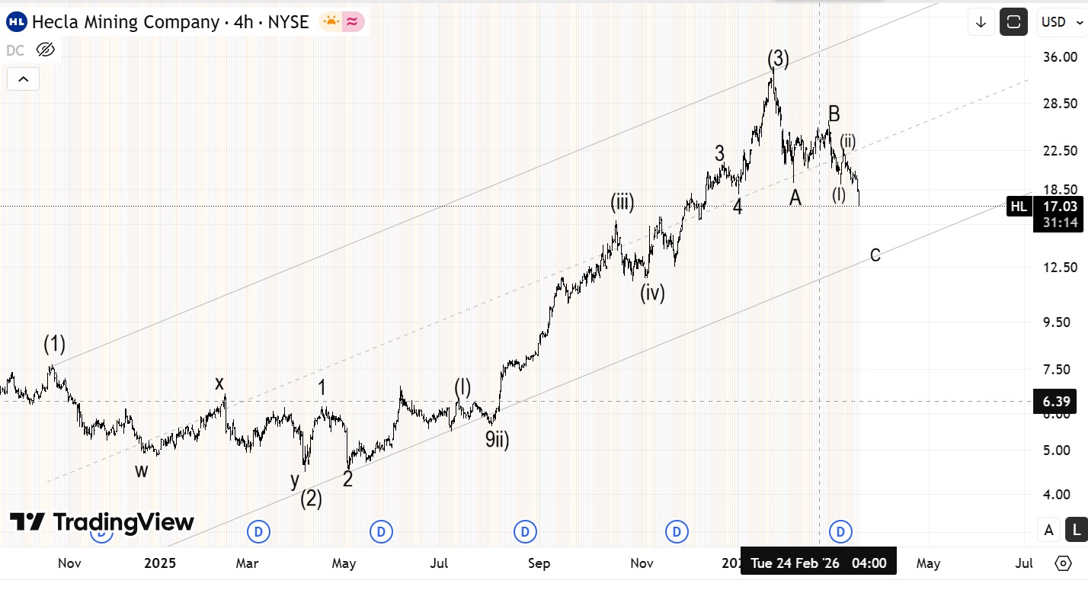1088x590 pixels.
Task: Toggle the dark fullscreen frame button
Action: (1013, 22)
